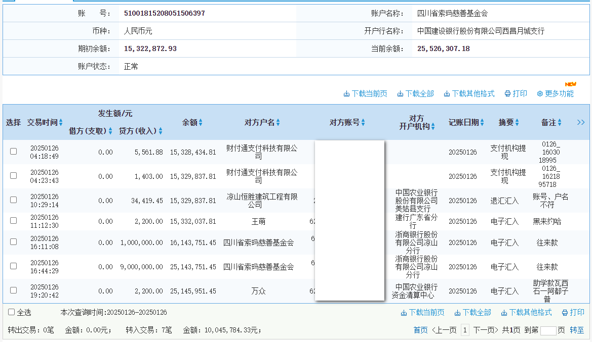Go to 下一页 next page
Image resolution: width=592 pixels, height=342 pixels.
[486, 330]
